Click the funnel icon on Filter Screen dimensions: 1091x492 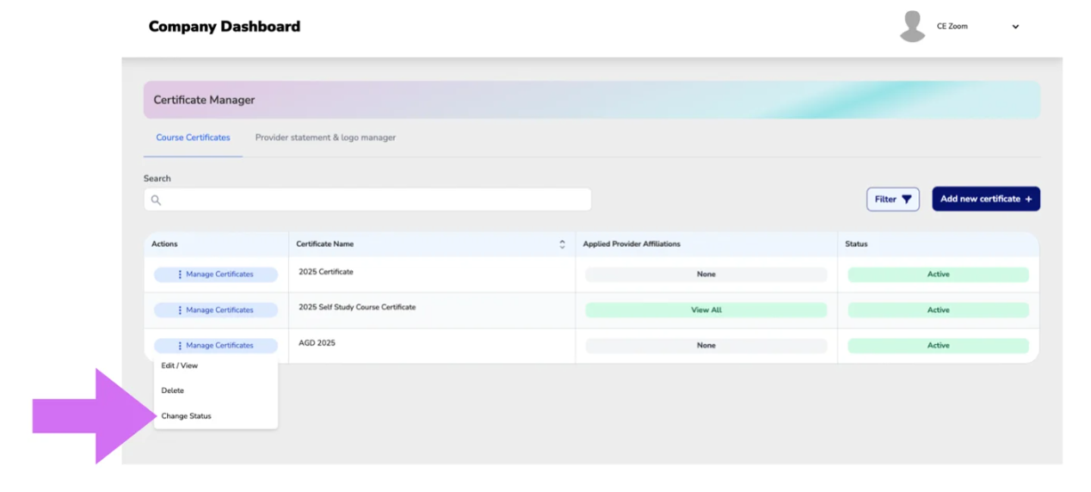click(906, 200)
